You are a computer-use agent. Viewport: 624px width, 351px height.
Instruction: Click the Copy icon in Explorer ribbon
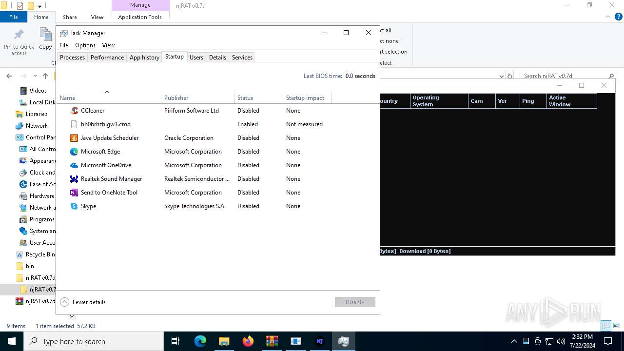45,35
